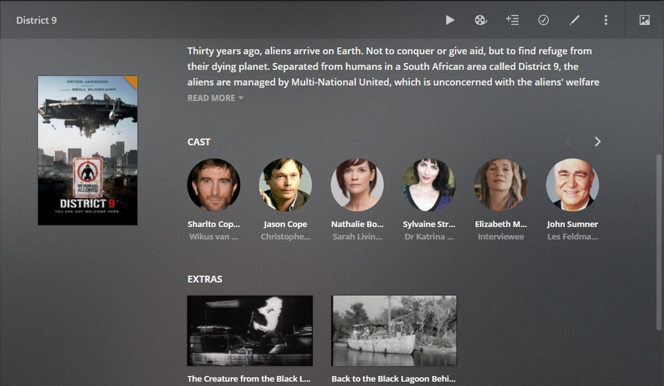Open trailers reel icon in toolbar
The width and height of the screenshot is (664, 386).
[x=481, y=20]
